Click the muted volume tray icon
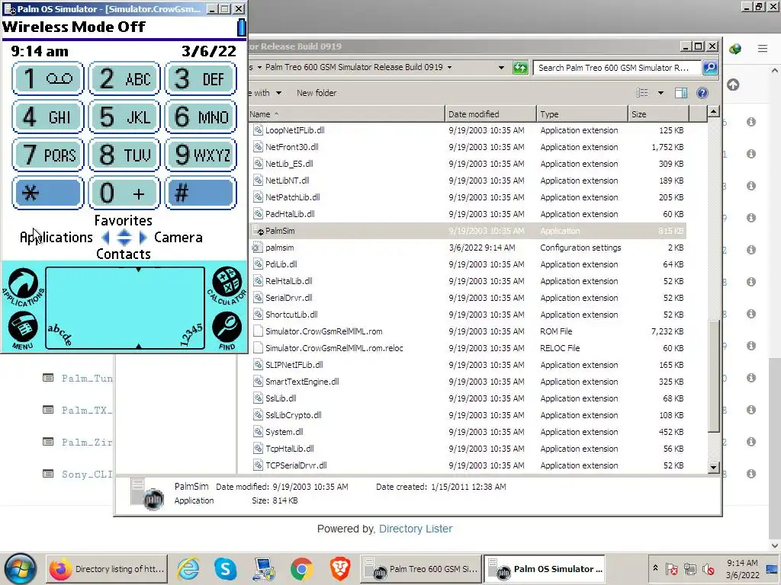 [x=709, y=568]
